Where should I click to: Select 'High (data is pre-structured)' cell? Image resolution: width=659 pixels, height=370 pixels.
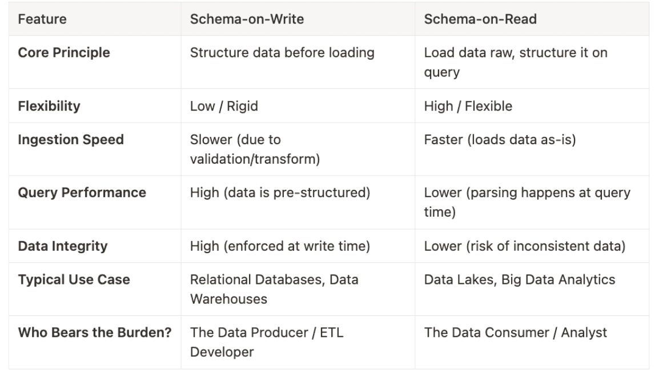click(280, 193)
